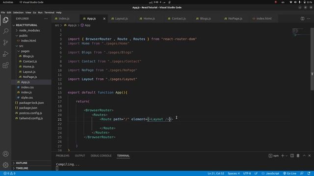Open the Explorer view in activity bar

5,20
